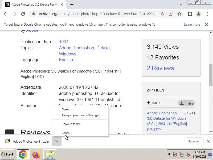
Task: Close the Adobe Photoshop 3.0 tab
Action: pos(62,5)
